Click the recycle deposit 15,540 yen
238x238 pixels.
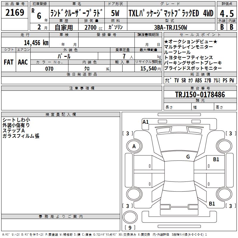coord(150,69)
